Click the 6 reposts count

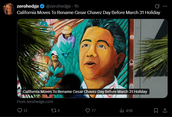(x=59, y=111)
